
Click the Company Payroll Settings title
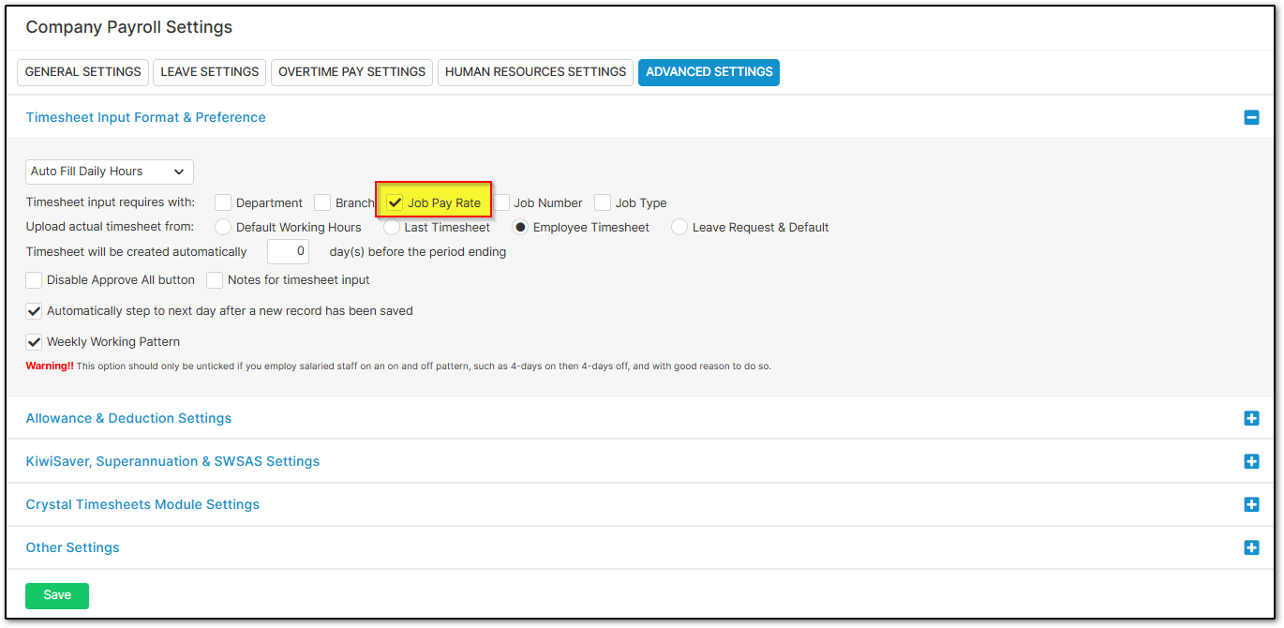(x=129, y=27)
